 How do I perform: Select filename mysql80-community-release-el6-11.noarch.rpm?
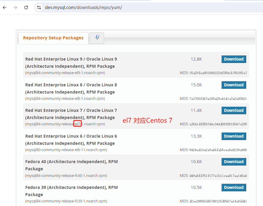[66, 150]
